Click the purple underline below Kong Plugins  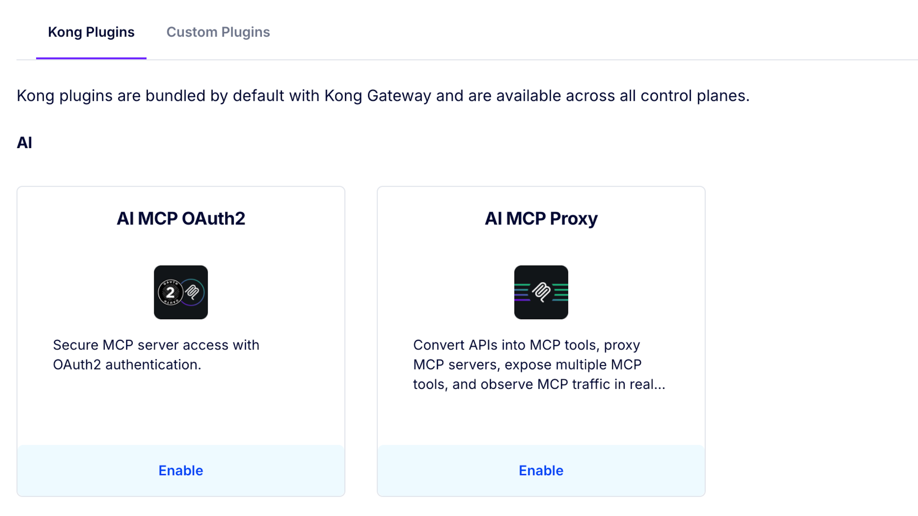[91, 58]
